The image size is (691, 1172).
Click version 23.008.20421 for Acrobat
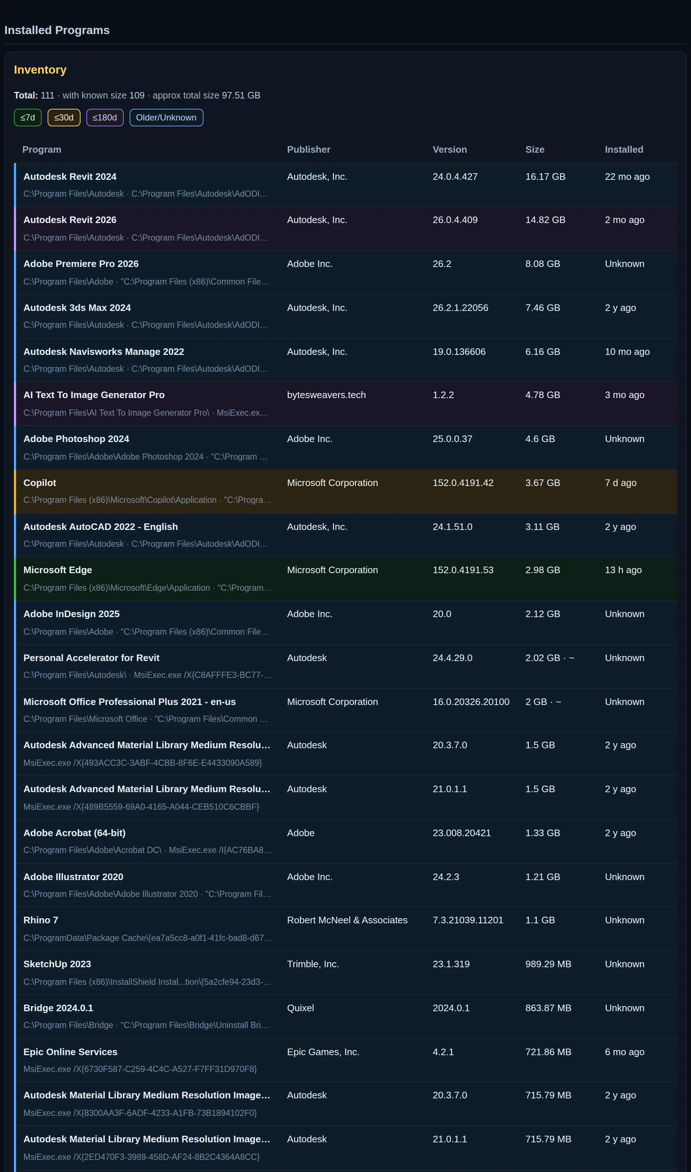(x=462, y=833)
